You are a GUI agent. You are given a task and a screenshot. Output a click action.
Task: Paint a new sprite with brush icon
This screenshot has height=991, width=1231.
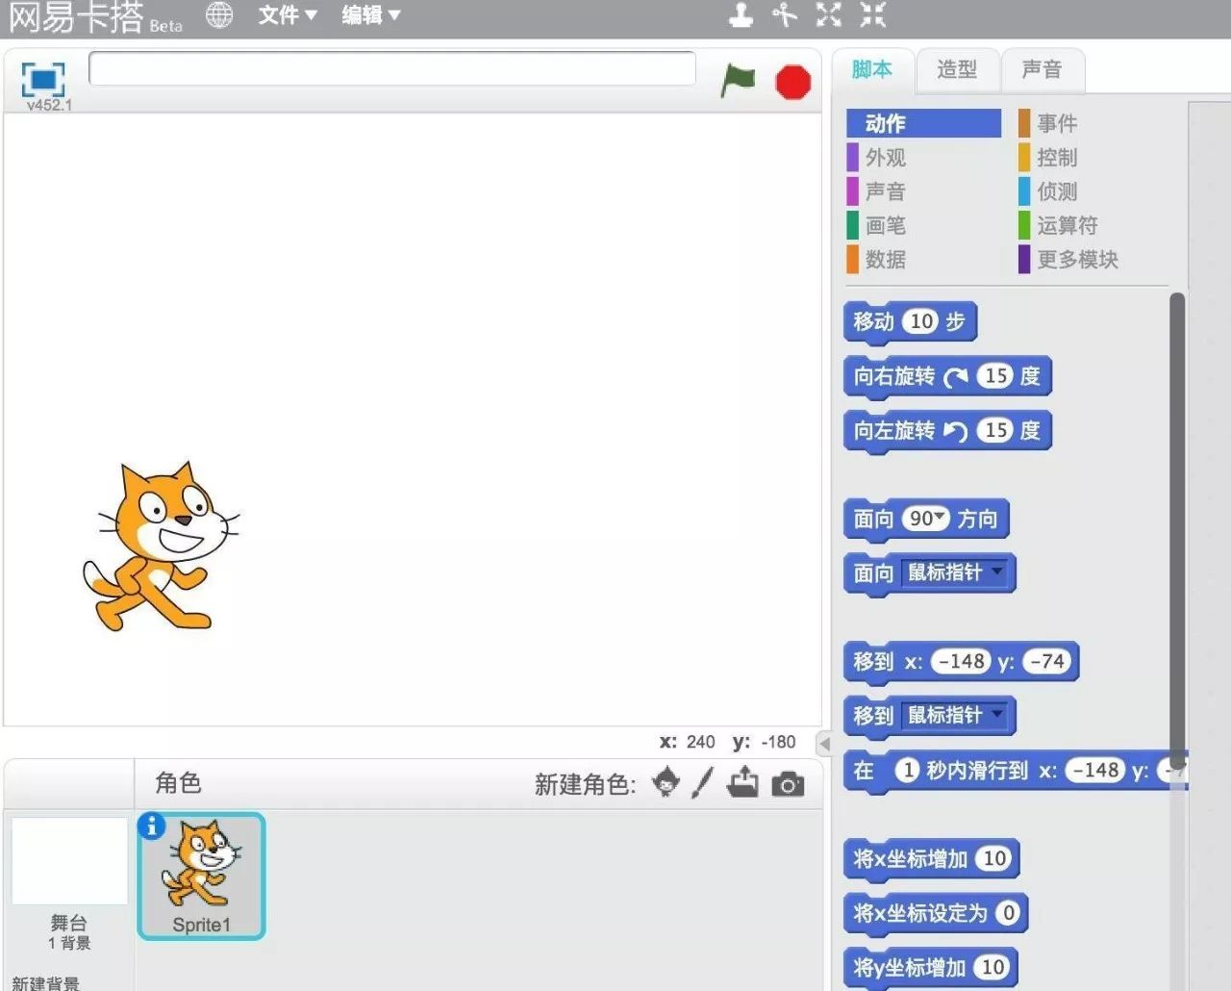point(703,782)
